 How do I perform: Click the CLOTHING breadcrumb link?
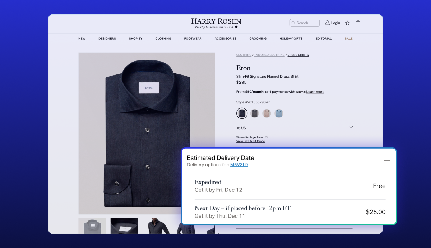(244, 55)
